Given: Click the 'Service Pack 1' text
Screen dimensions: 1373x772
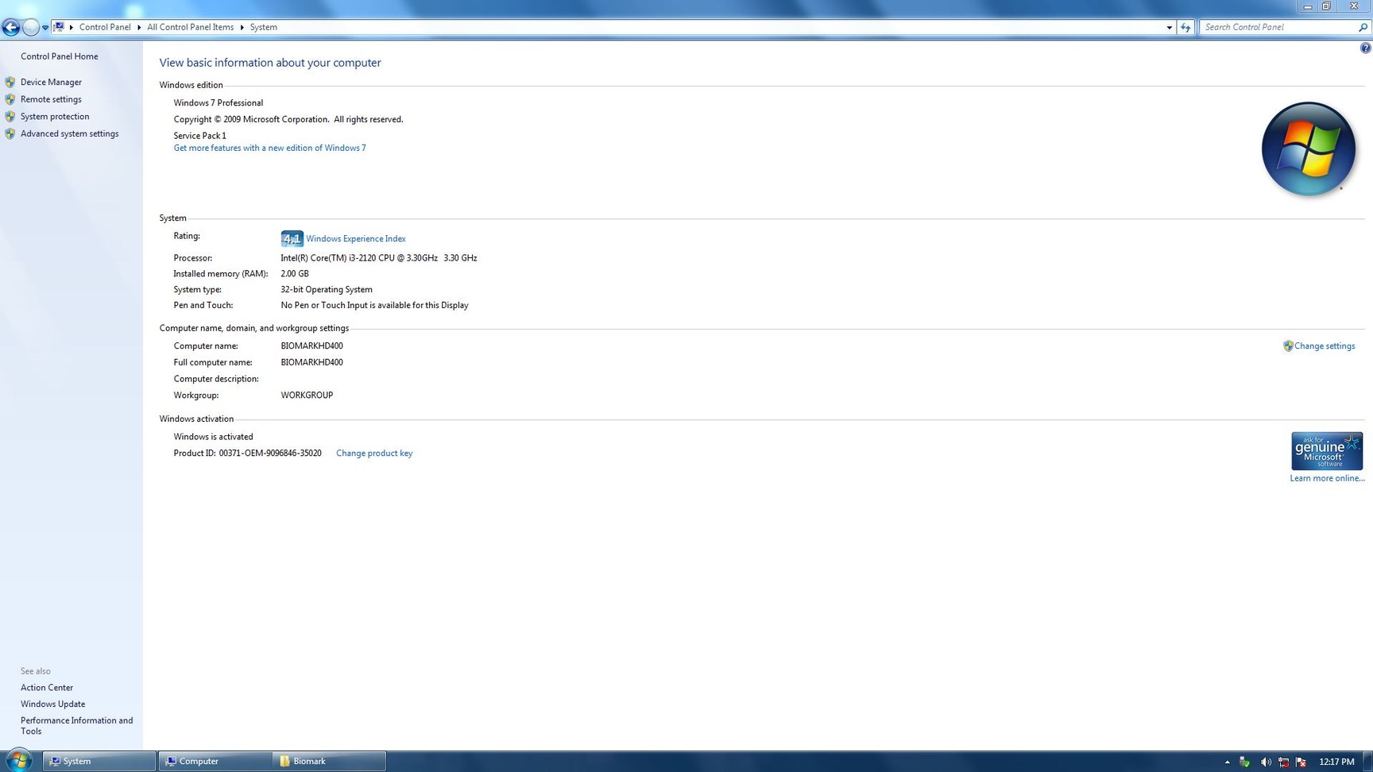Looking at the screenshot, I should click(200, 136).
